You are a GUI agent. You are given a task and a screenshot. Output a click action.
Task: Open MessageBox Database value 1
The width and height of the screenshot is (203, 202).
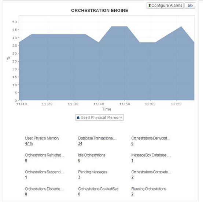(132, 160)
